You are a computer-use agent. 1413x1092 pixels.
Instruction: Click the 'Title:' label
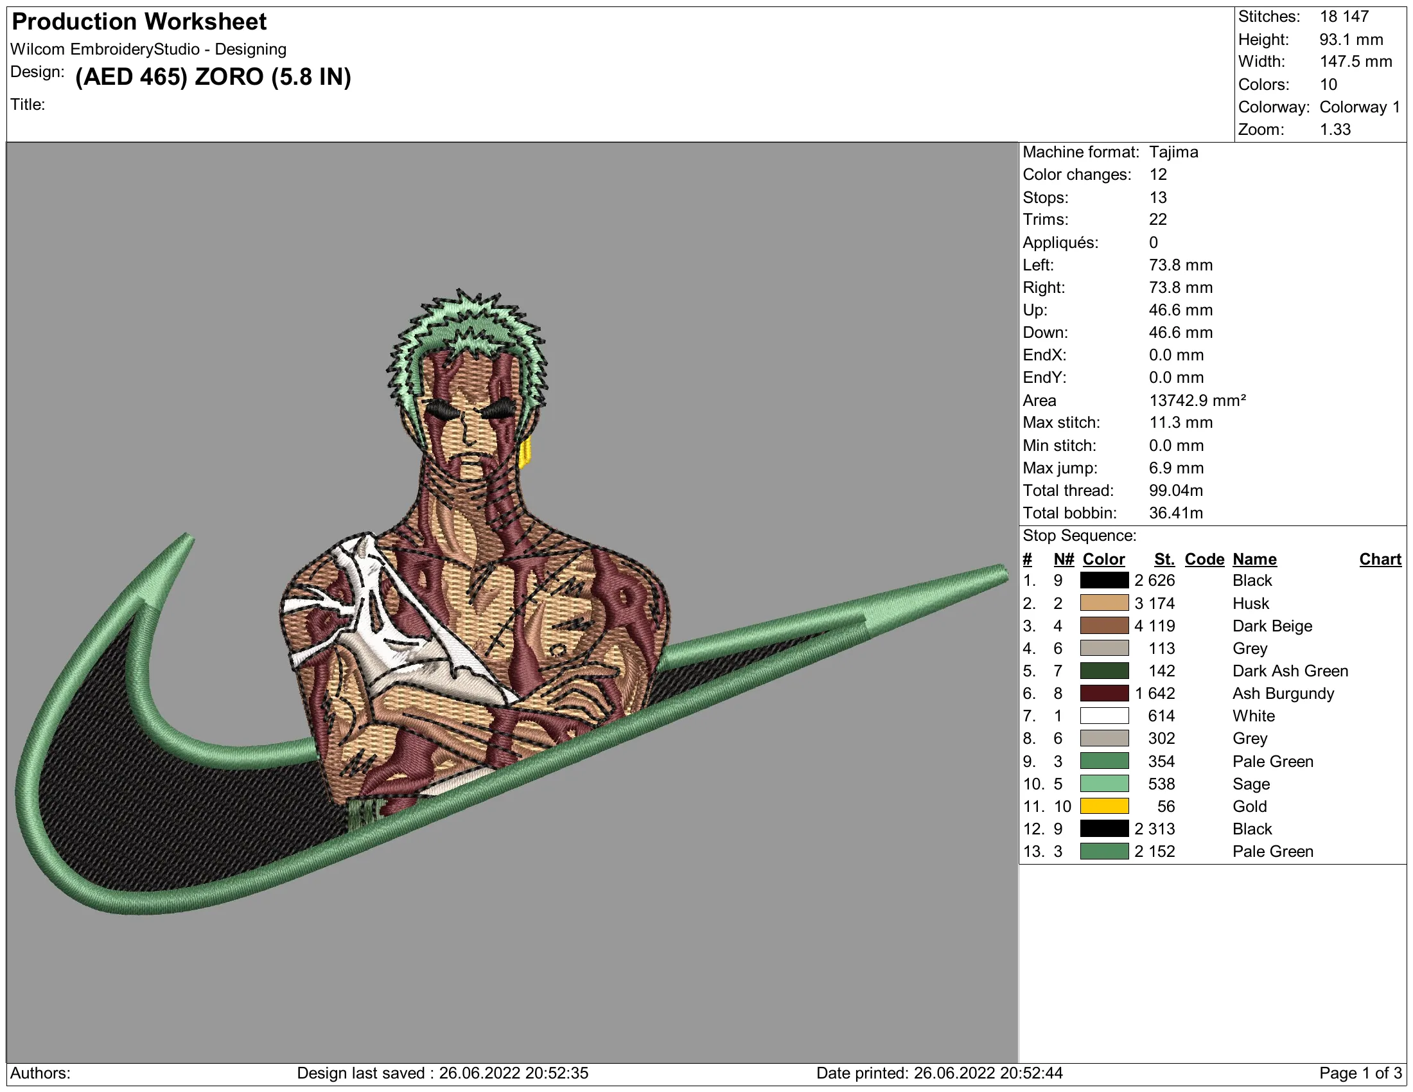[28, 104]
